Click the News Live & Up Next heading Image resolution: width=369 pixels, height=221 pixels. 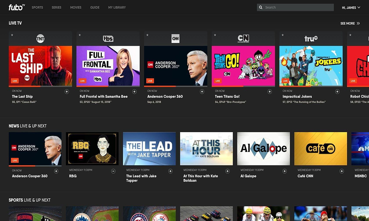tap(28, 126)
